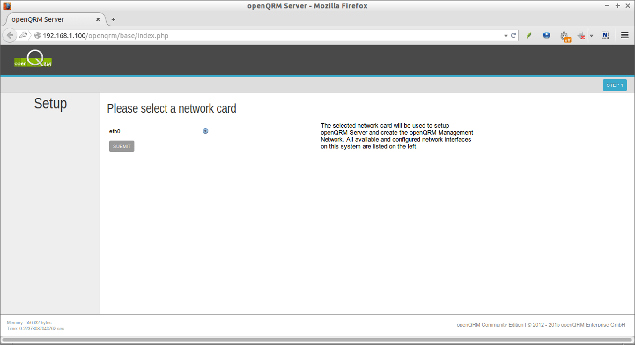Click the green leaf extension icon
Viewport: 635px width, 345px height.
pos(529,36)
